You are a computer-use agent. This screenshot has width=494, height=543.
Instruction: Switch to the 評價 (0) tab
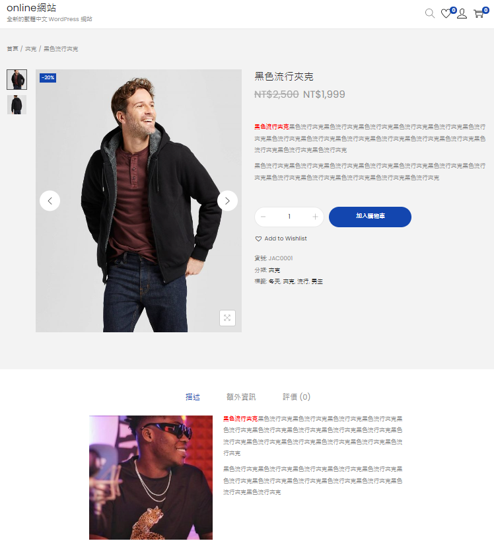coord(297,397)
